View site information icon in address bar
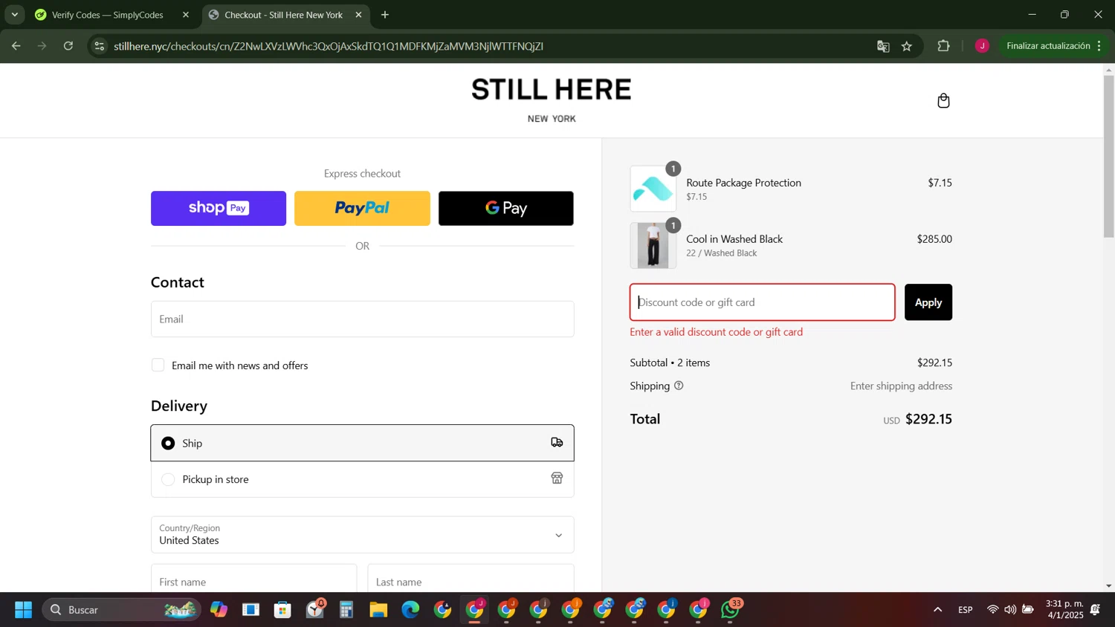 point(100,46)
